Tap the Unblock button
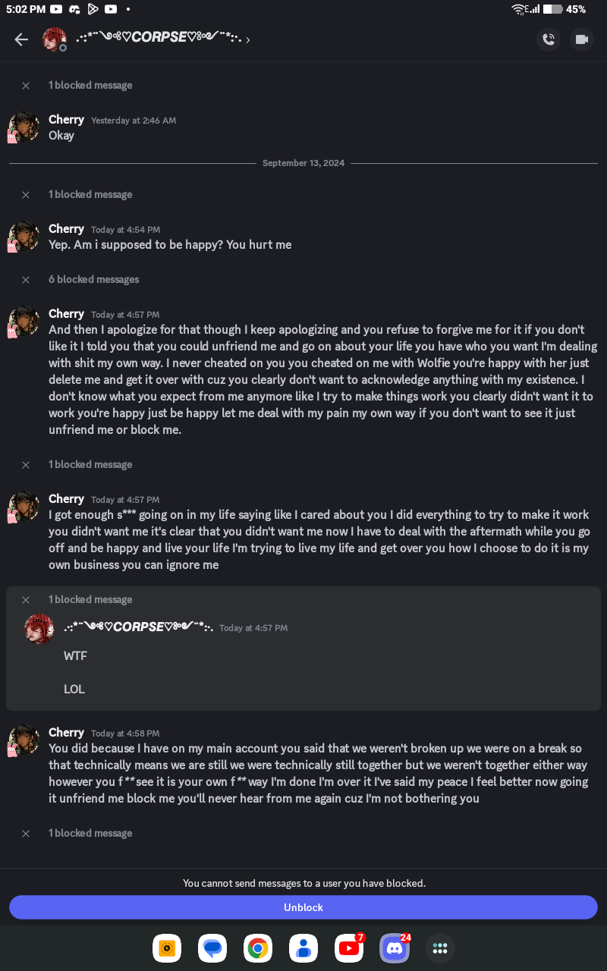This screenshot has width=607, height=971. (303, 907)
